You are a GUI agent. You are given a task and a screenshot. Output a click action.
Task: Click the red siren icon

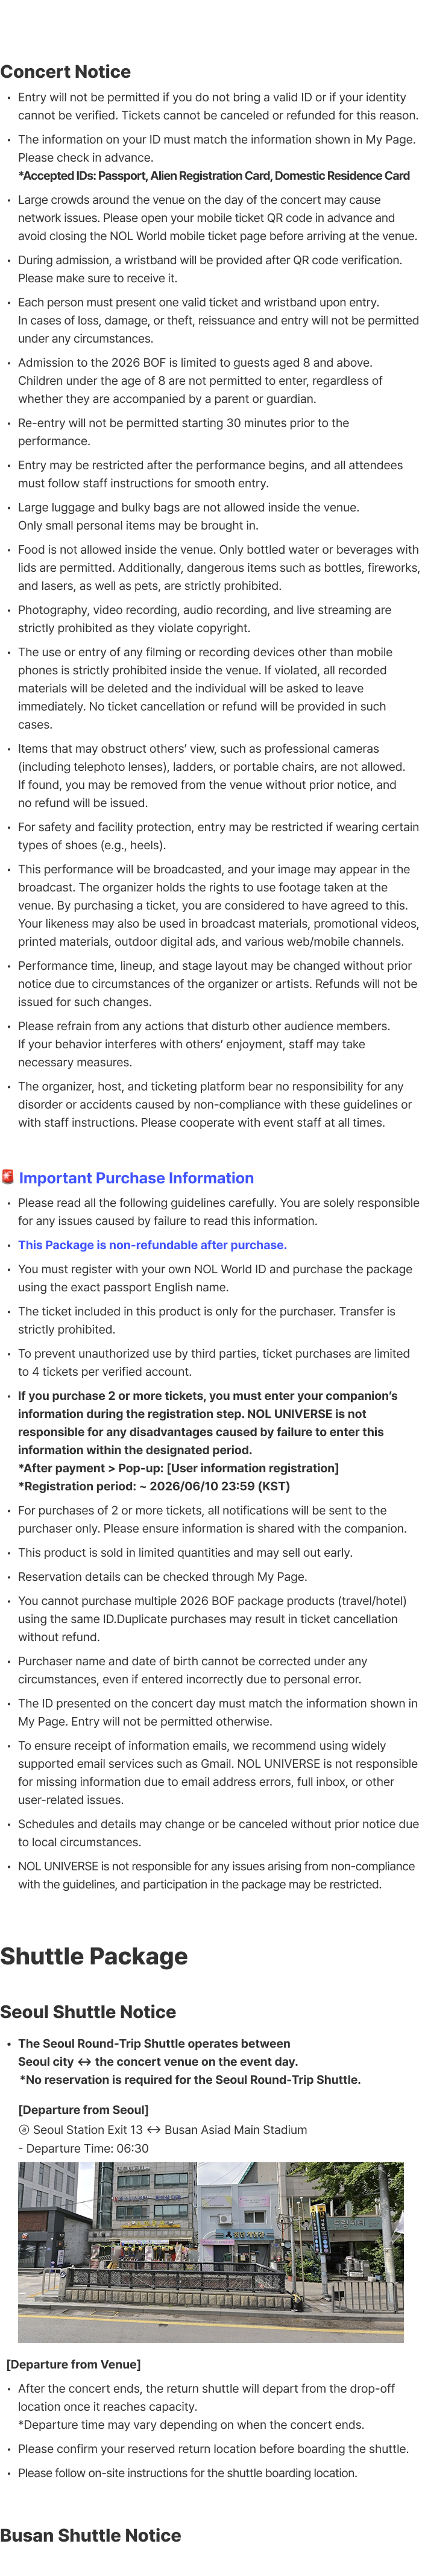8,1176
